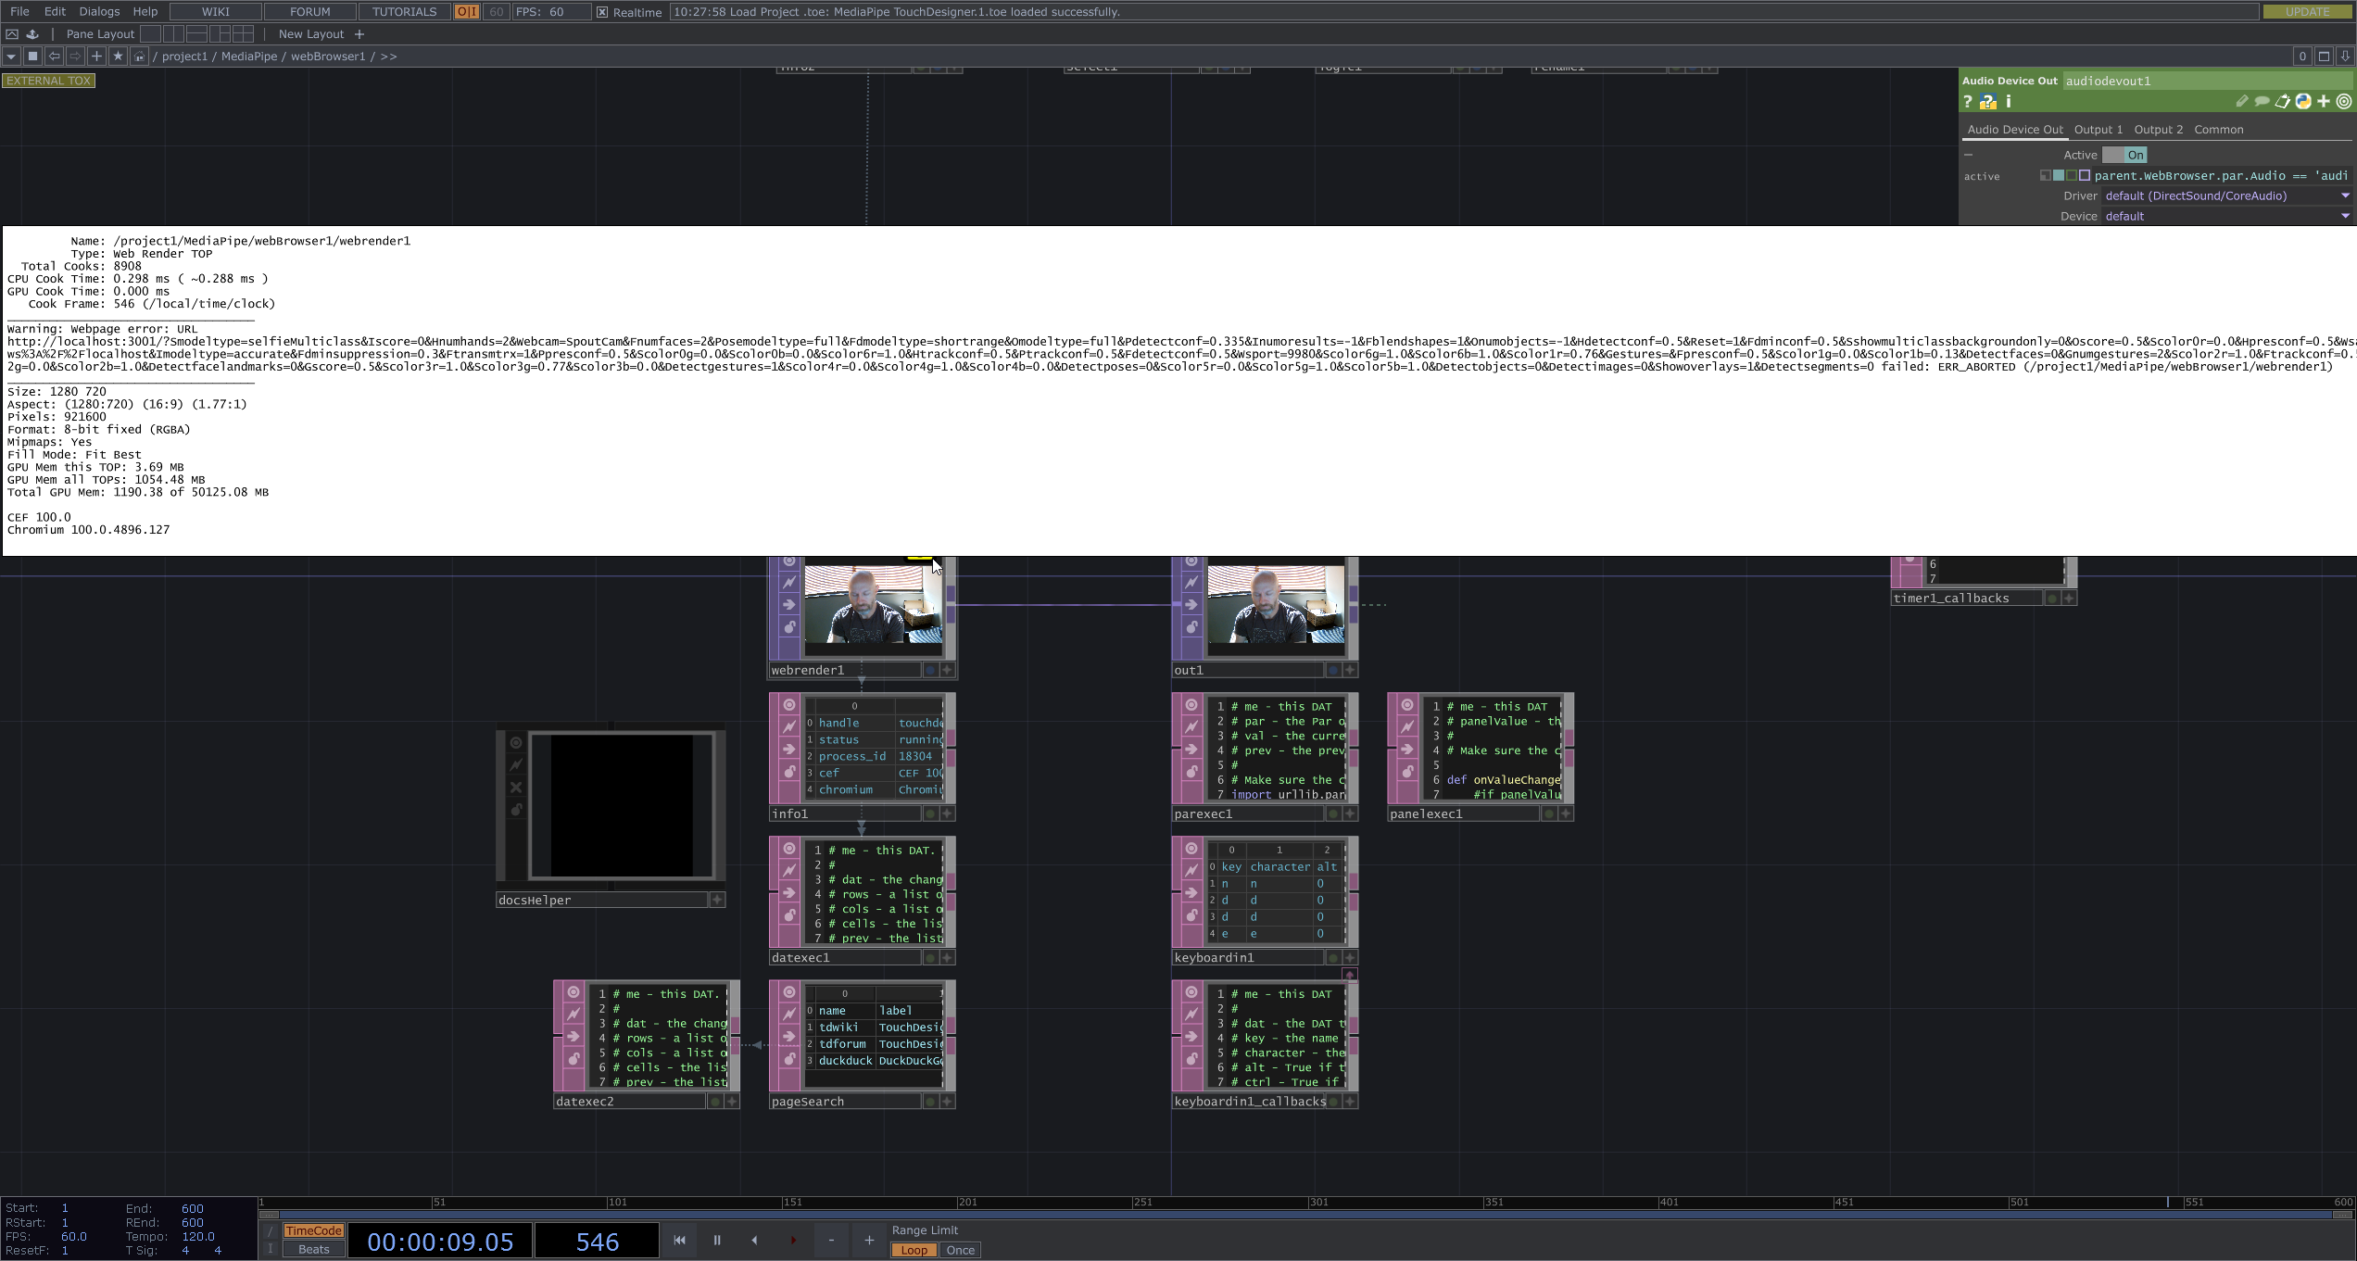Toggle the viewer flag on the webrender1 node
The width and height of the screenshot is (2357, 1261).
[789, 561]
